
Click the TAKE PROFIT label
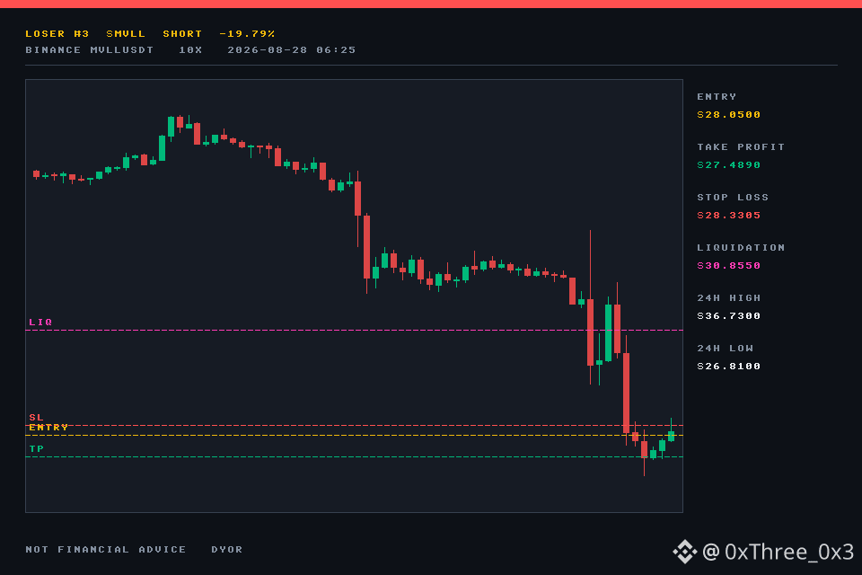741,147
